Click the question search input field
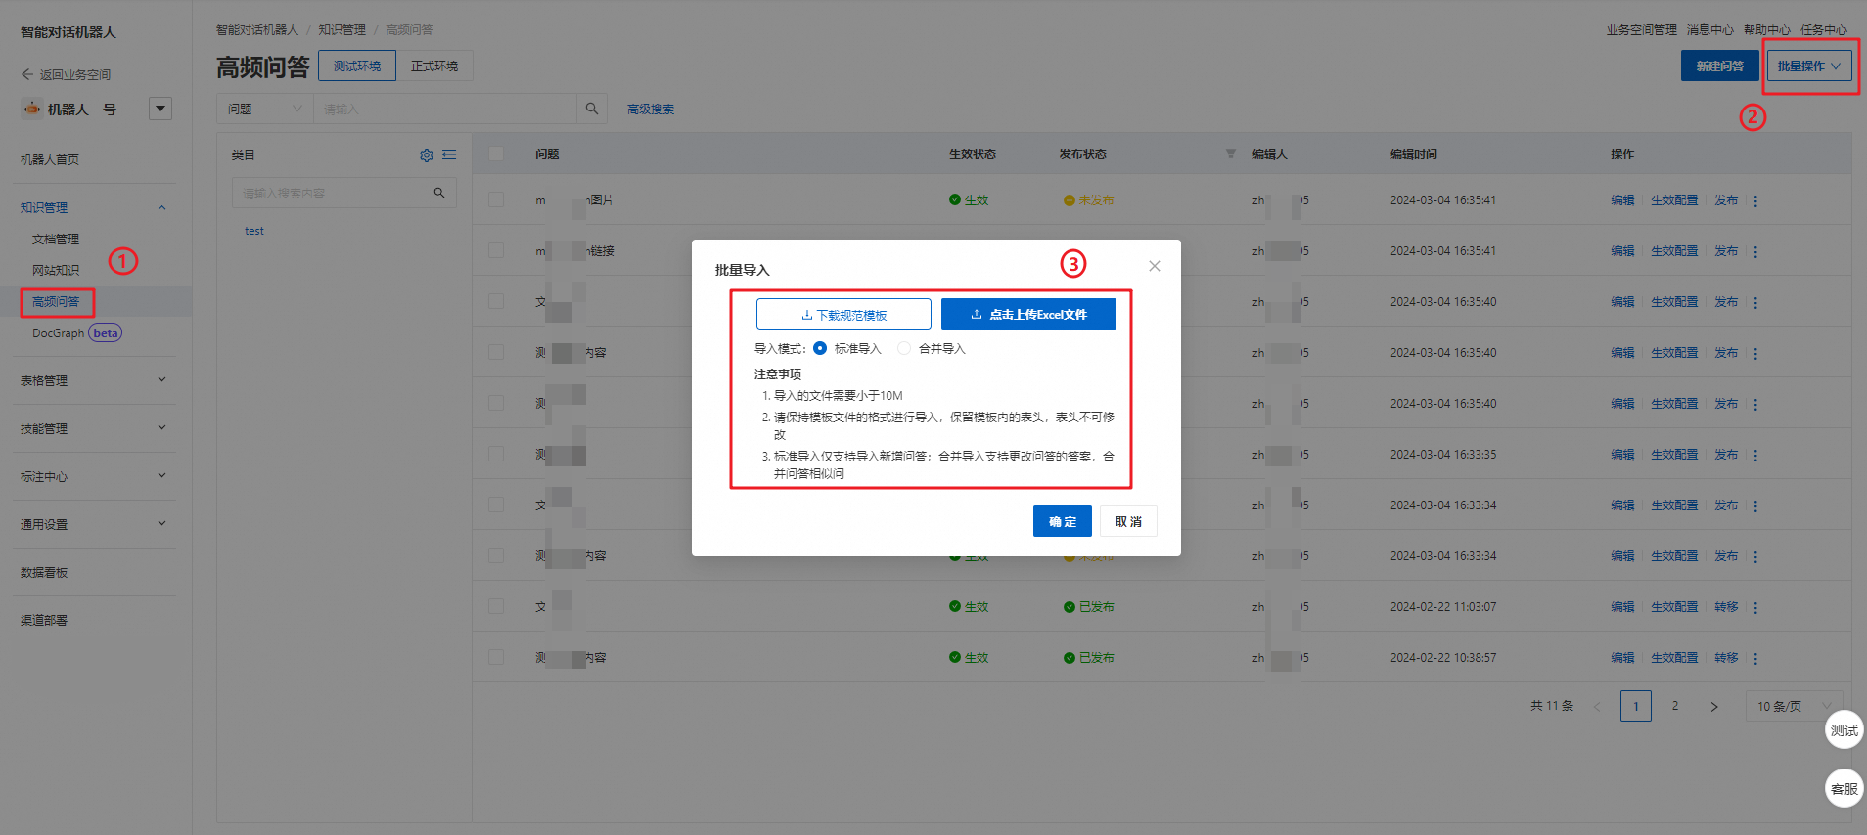 tap(445, 109)
